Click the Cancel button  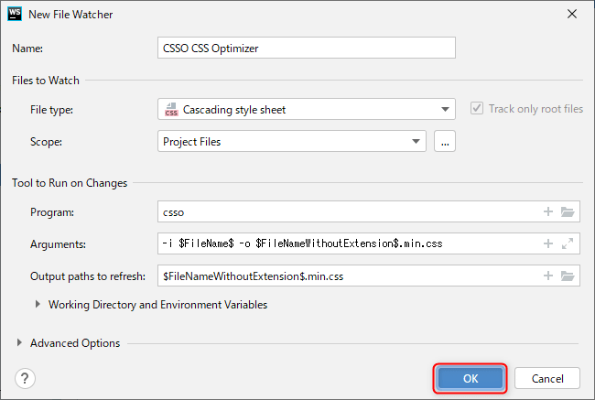coord(547,378)
